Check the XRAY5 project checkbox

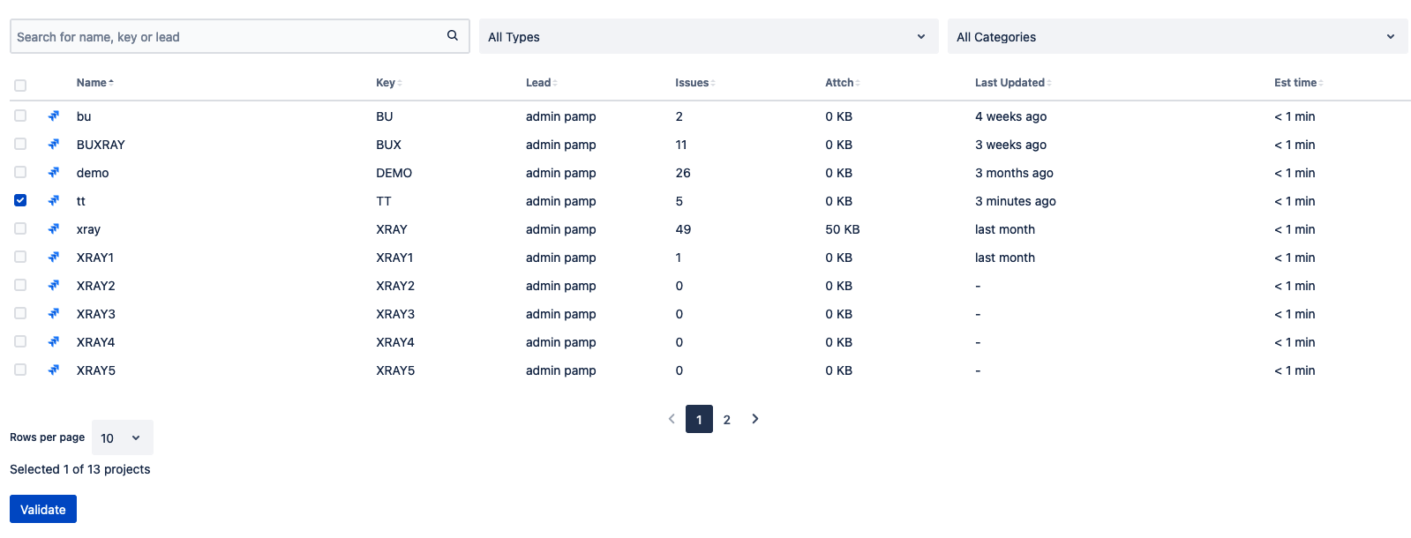[x=20, y=370]
